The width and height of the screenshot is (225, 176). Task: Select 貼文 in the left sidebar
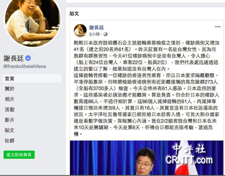9,130
